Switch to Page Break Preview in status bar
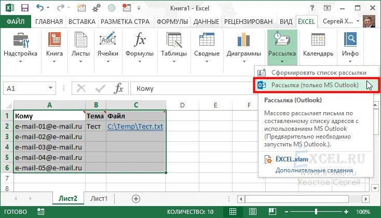 273,211
